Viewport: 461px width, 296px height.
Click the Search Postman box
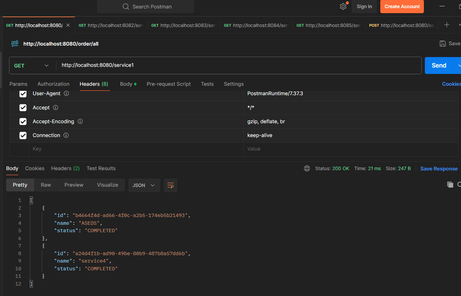coord(146,6)
